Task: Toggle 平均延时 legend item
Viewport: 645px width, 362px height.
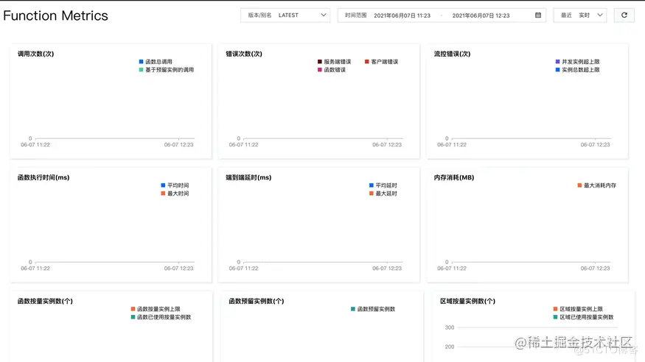Action: coord(383,185)
